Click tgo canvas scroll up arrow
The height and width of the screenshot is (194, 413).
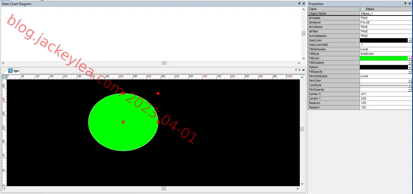[302, 77]
